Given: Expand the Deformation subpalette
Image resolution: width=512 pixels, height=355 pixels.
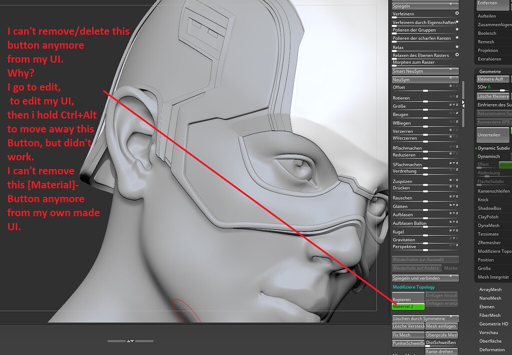Looking at the screenshot, I should tap(492, 349).
